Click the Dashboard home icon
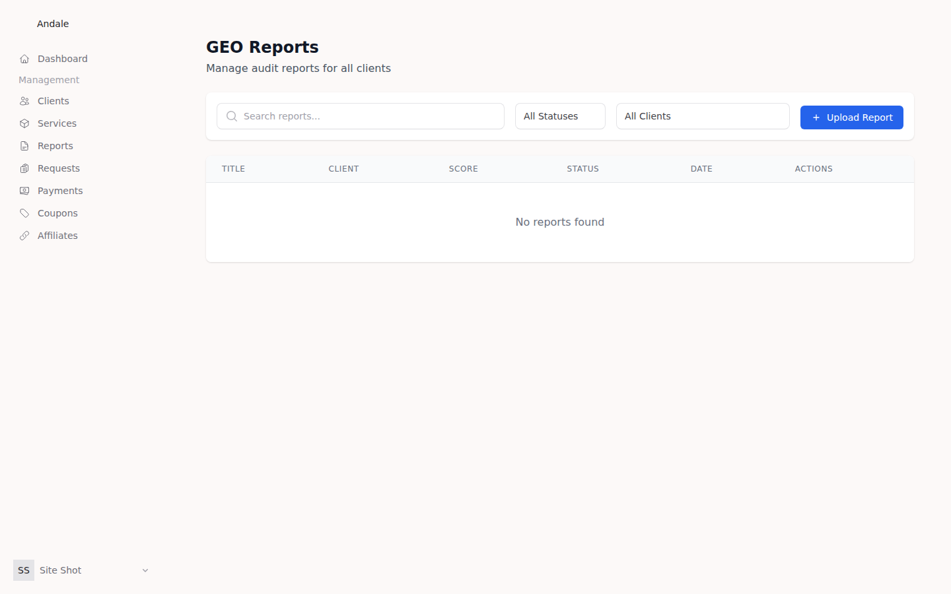Image resolution: width=951 pixels, height=594 pixels. [x=24, y=59]
